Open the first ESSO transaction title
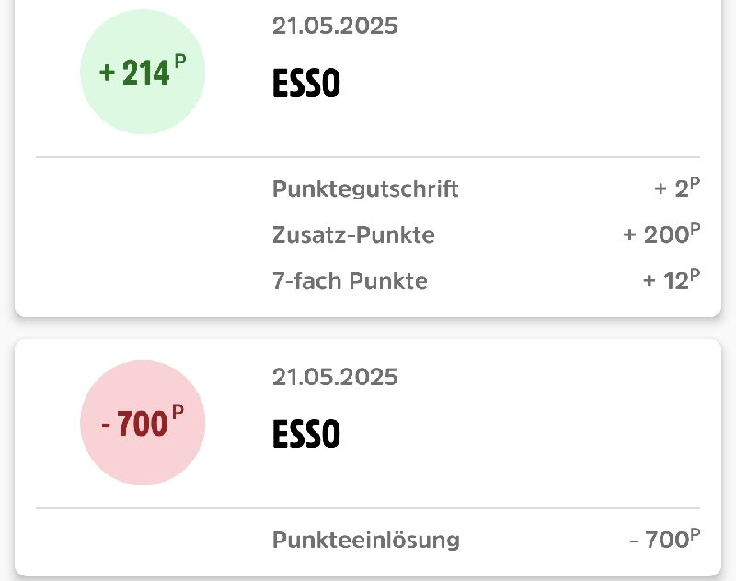The image size is (736, 581). 306,83
